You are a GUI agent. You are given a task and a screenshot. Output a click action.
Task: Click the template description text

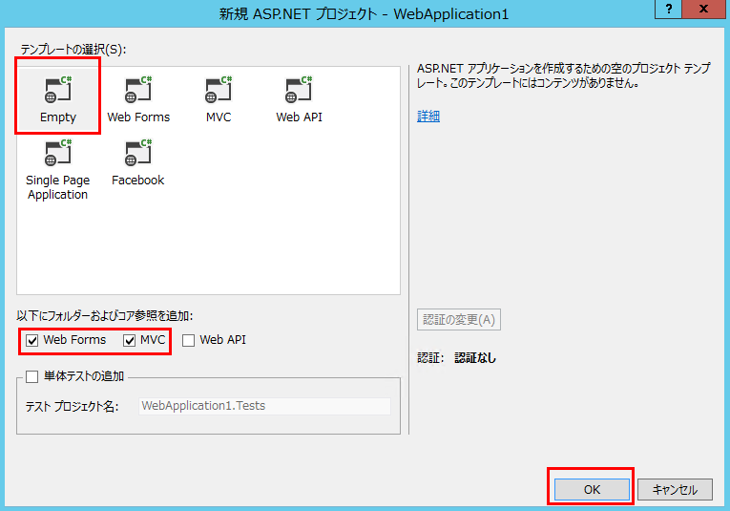(564, 75)
